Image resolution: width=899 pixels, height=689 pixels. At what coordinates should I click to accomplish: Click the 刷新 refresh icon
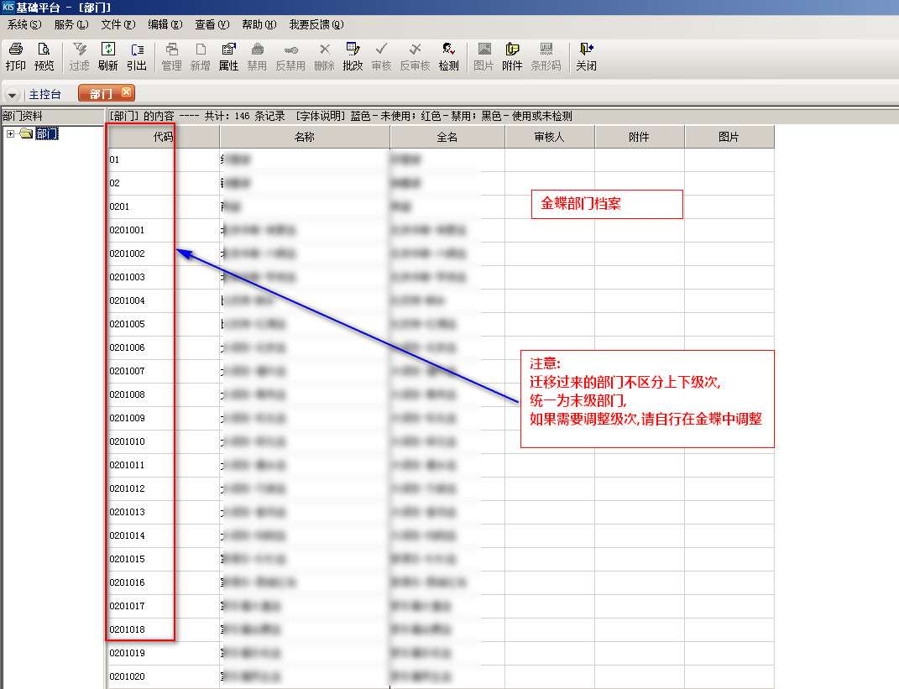[107, 56]
